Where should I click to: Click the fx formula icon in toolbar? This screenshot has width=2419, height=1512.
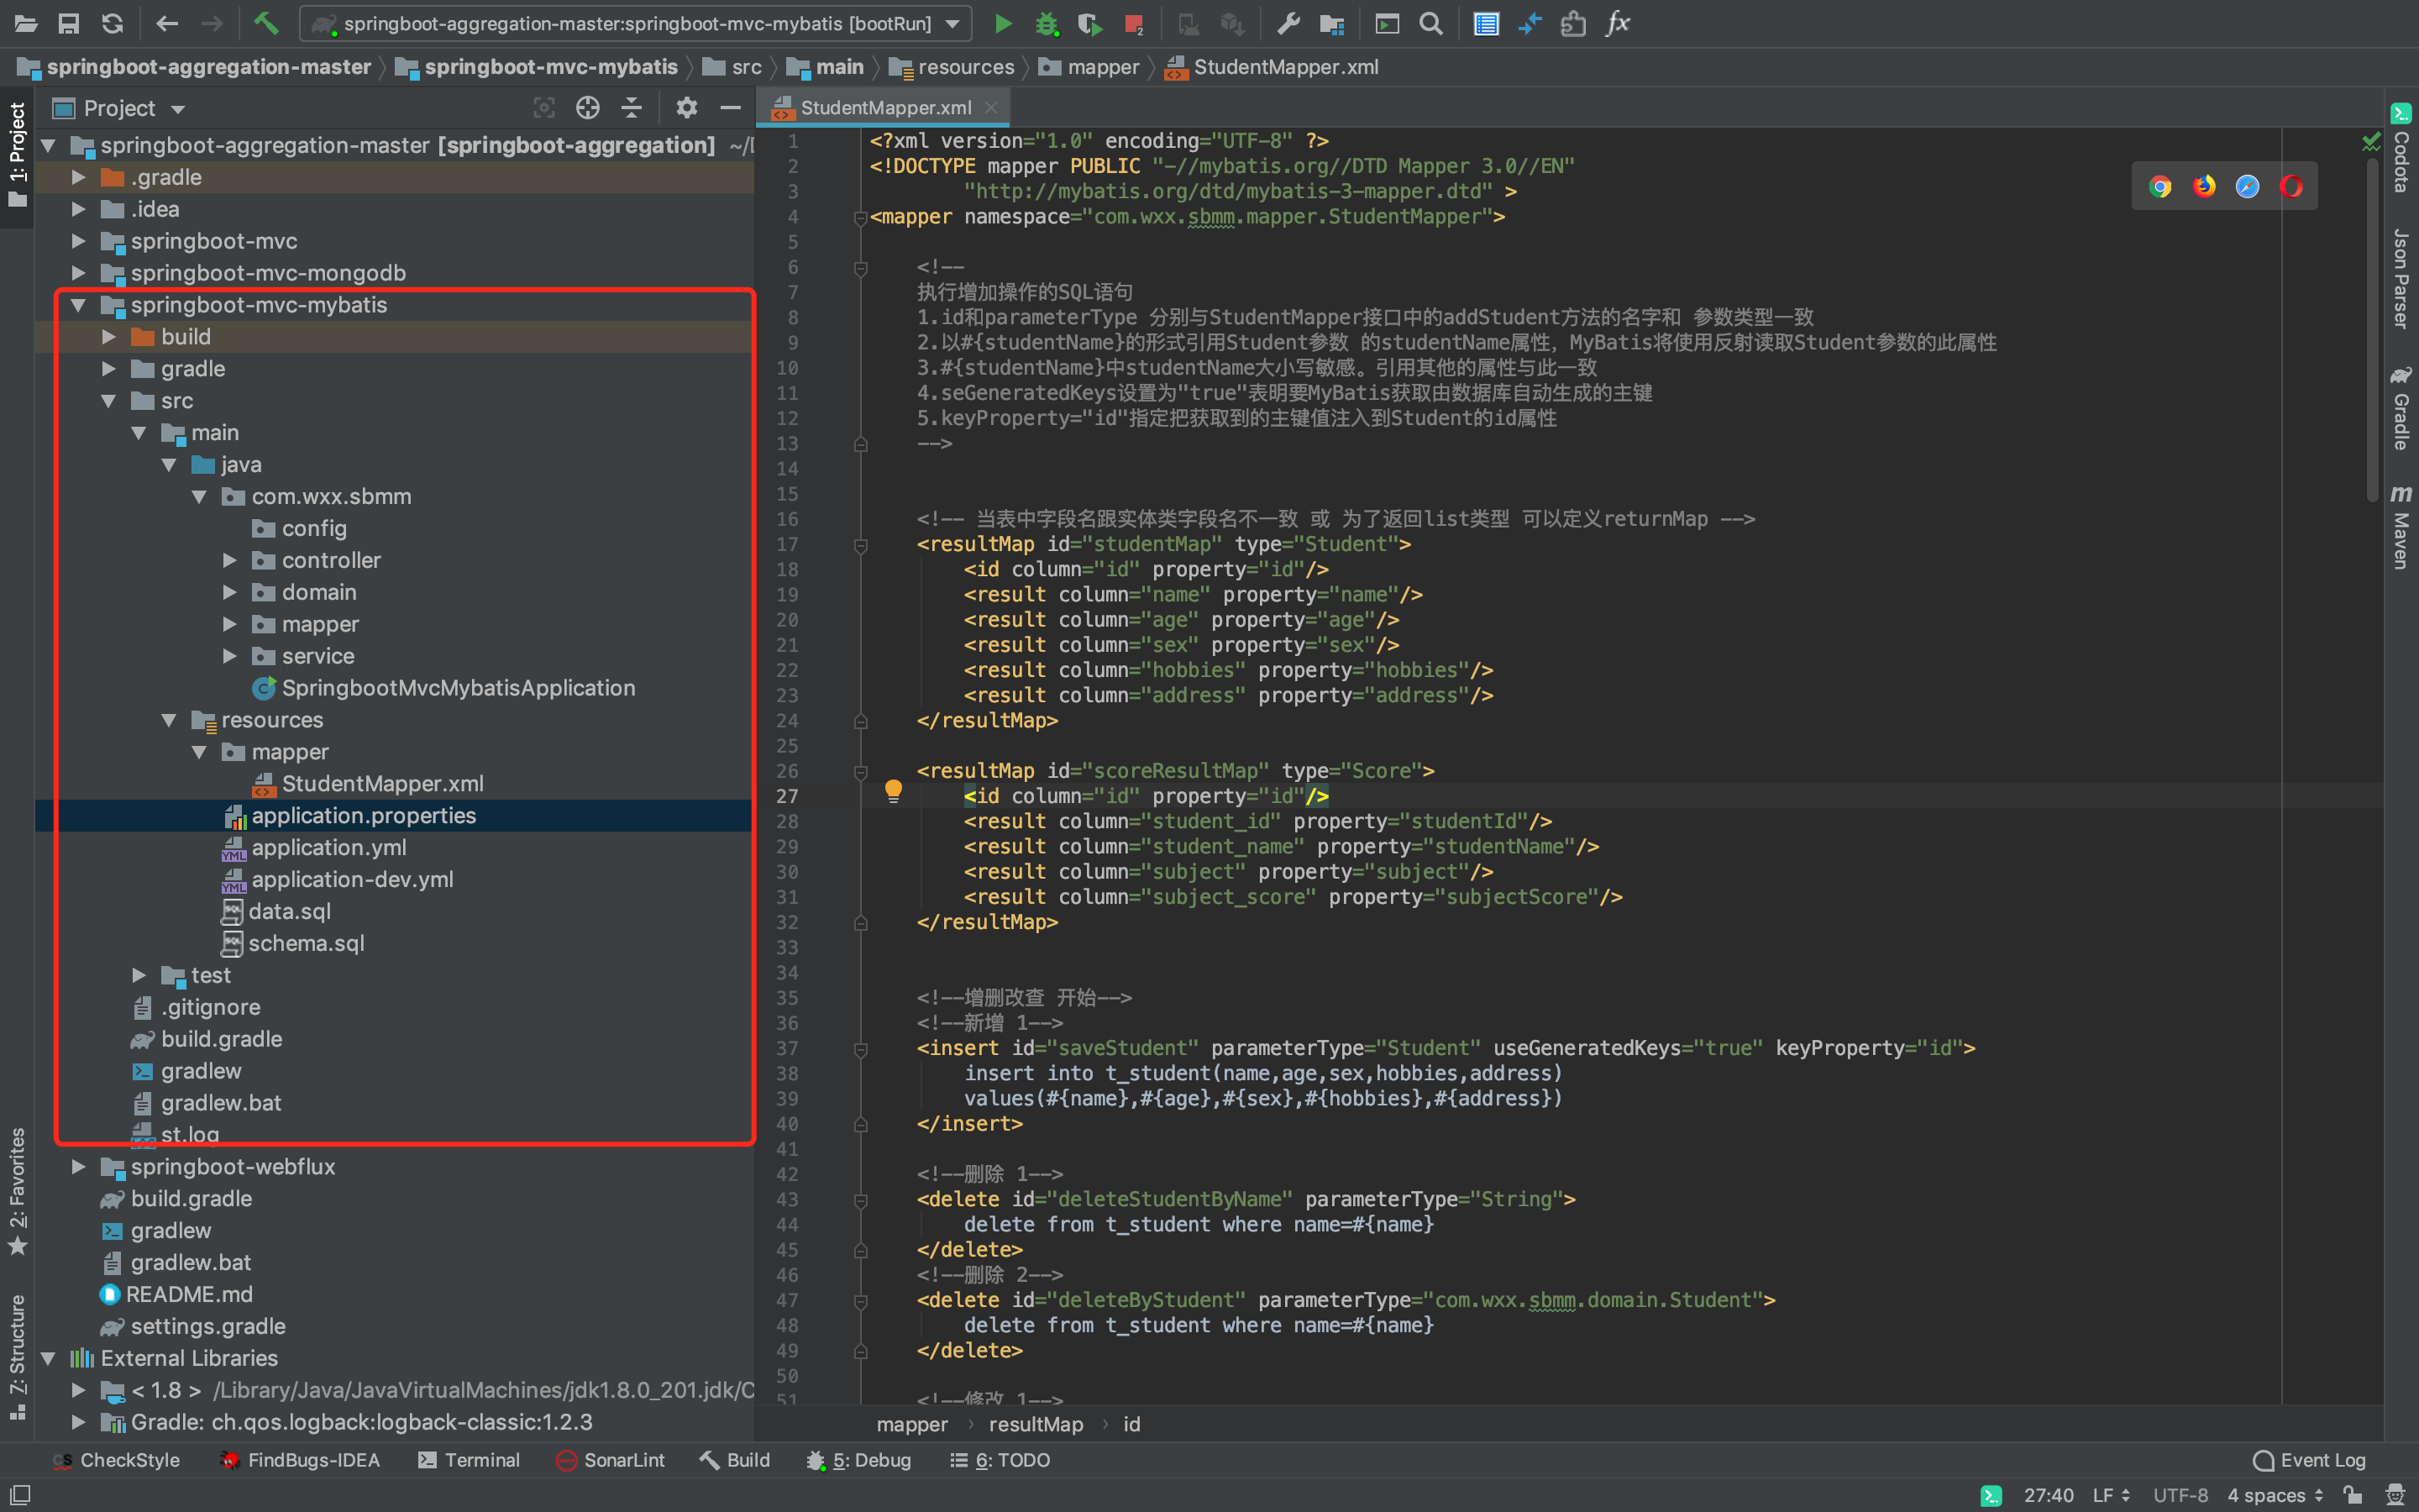(x=1619, y=23)
